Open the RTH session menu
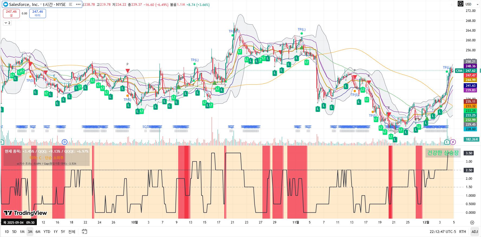 (463, 232)
